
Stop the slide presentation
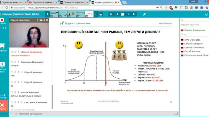tap(123, 14)
